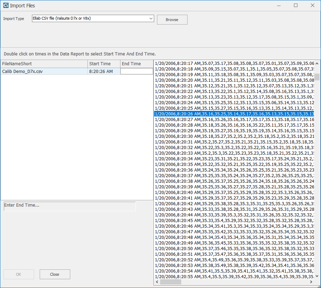The height and width of the screenshot is (288, 321).
Task: Select the data row with time 8:20:22 AM
Action: (x=234, y=92)
